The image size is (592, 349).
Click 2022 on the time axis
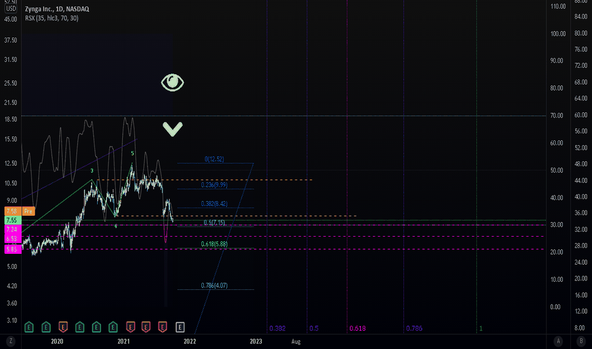(x=189, y=341)
